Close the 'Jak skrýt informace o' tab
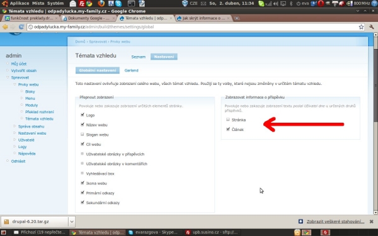This screenshot has width=378, height=236. pyautogui.click(x=228, y=18)
